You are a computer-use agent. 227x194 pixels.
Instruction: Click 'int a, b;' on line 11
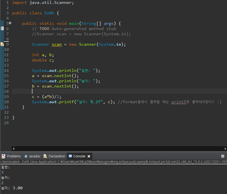(x=43, y=55)
